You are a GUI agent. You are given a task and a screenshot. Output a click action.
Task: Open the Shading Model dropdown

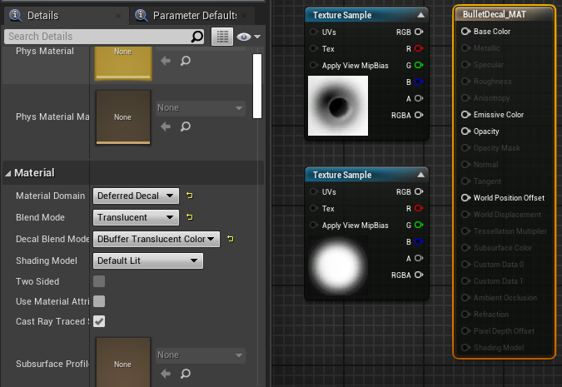tap(147, 261)
